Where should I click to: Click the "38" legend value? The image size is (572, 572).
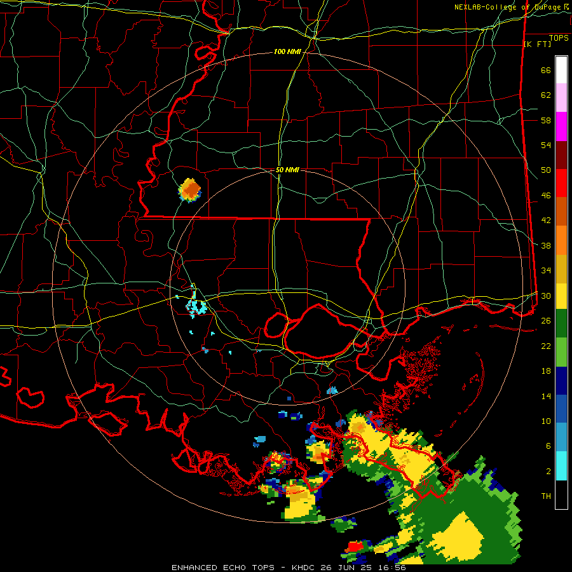coord(546,245)
